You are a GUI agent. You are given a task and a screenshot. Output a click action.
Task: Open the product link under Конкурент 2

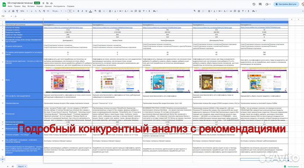(x=113, y=28)
